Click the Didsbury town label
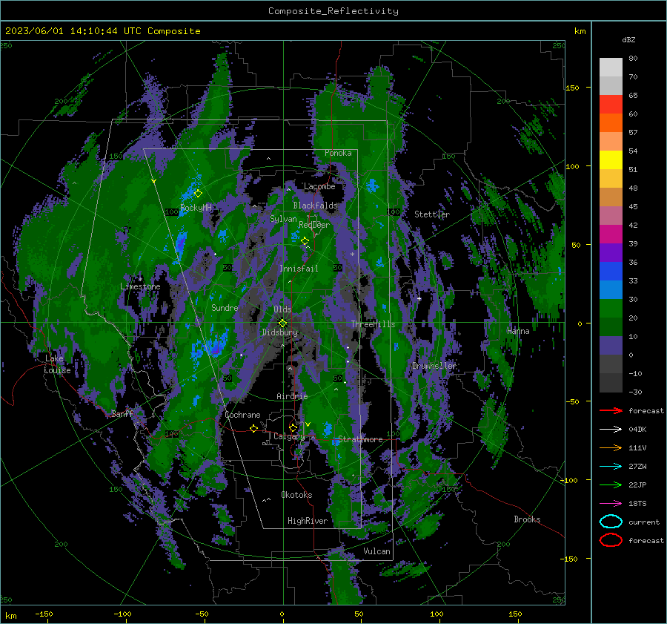 [280, 332]
